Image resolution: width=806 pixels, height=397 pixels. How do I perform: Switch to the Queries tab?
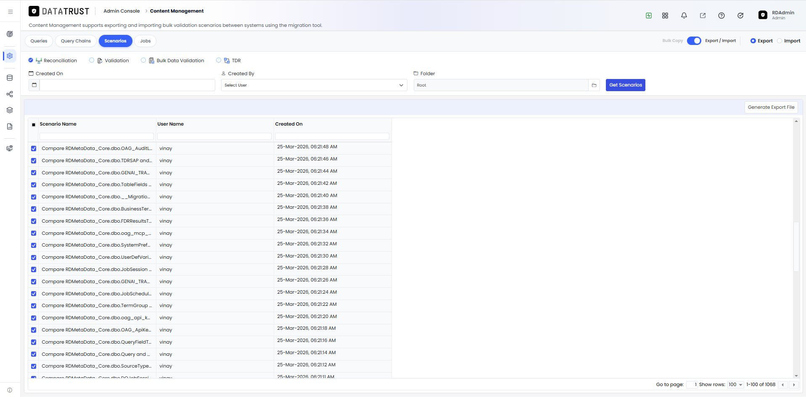click(39, 41)
